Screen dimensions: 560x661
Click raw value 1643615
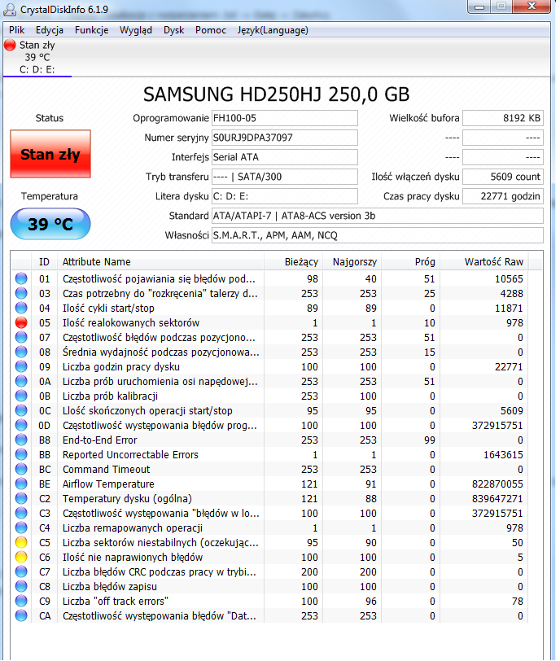(x=503, y=454)
